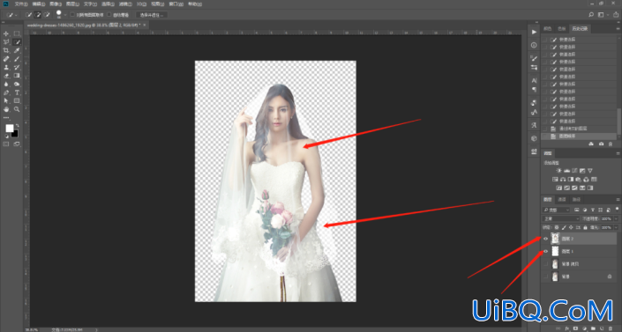The width and height of the screenshot is (622, 332).
Task: Hide 图层 2 with its eye icon
Action: tap(545, 239)
